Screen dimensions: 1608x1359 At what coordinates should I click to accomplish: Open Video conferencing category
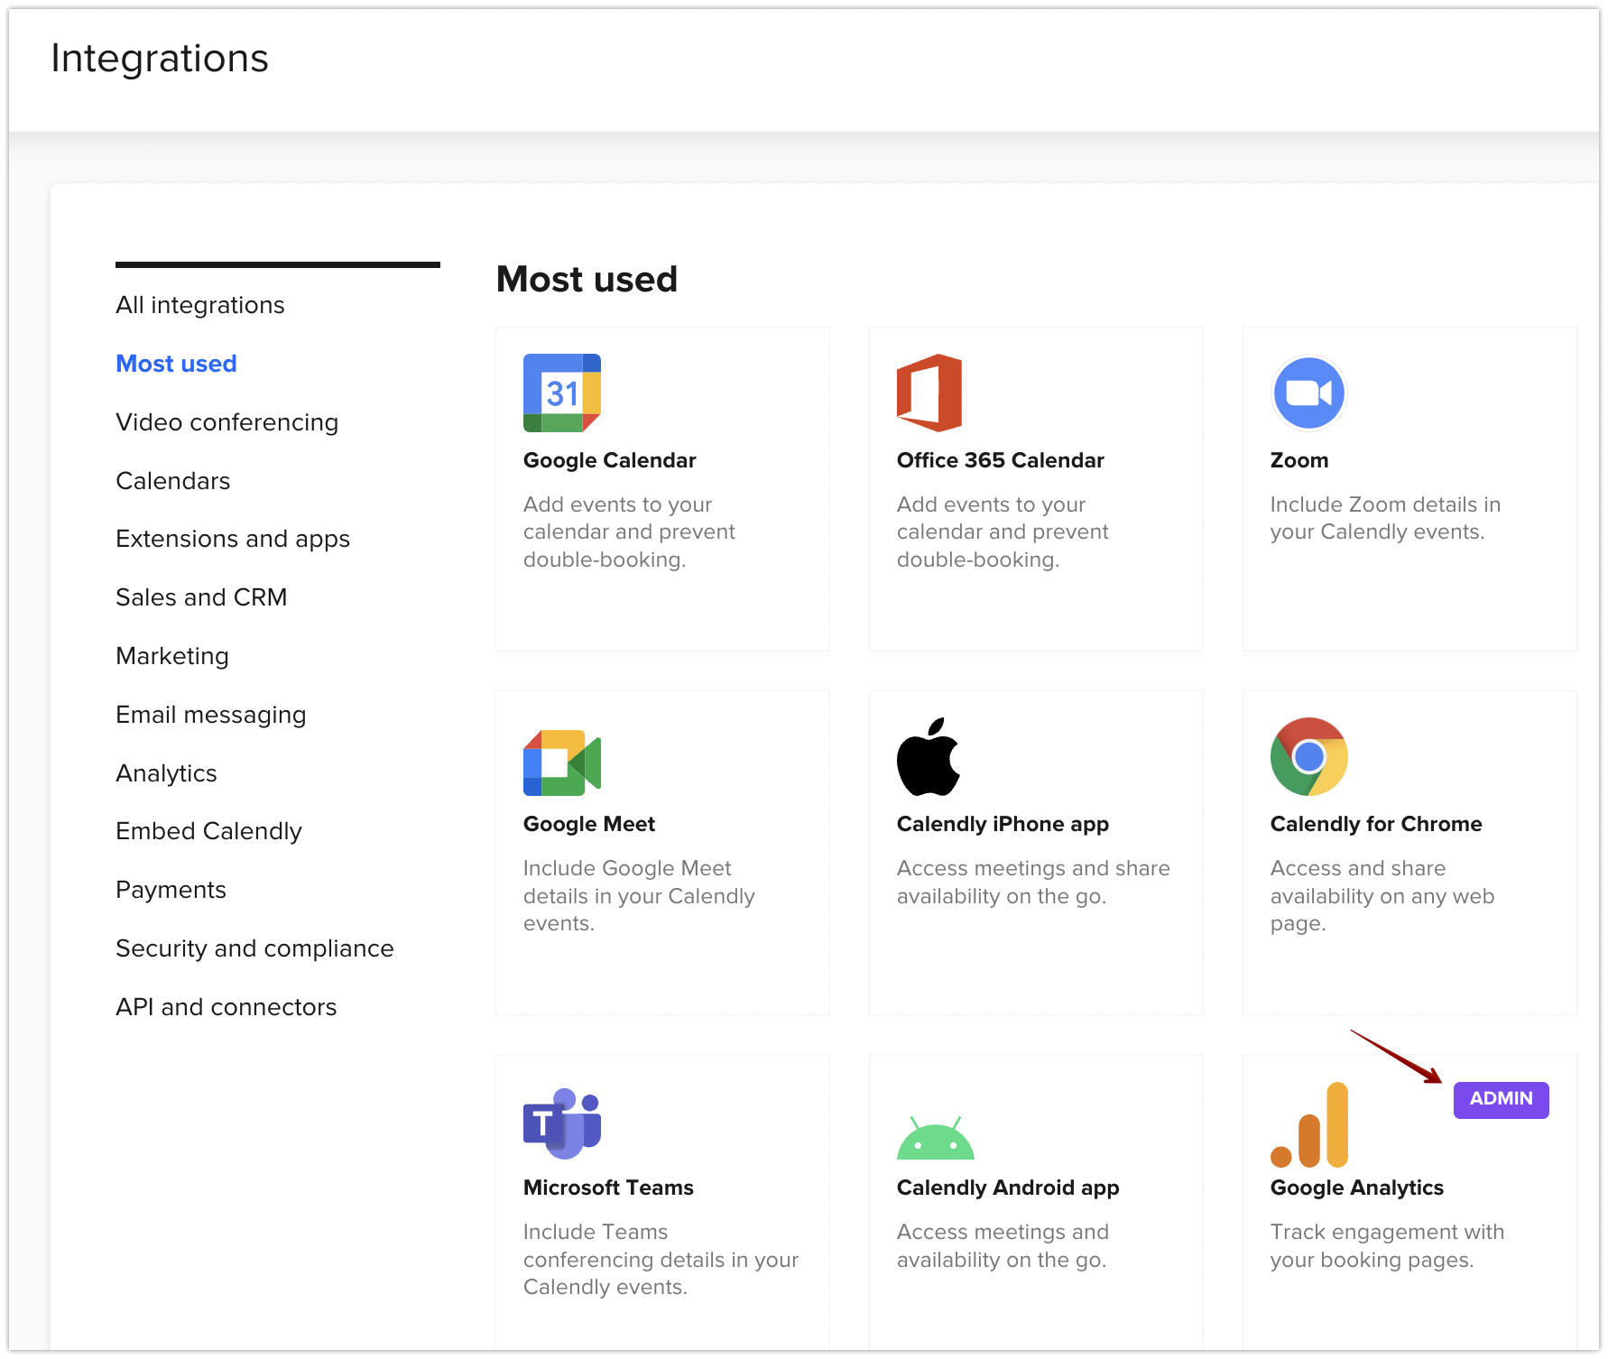[227, 422]
